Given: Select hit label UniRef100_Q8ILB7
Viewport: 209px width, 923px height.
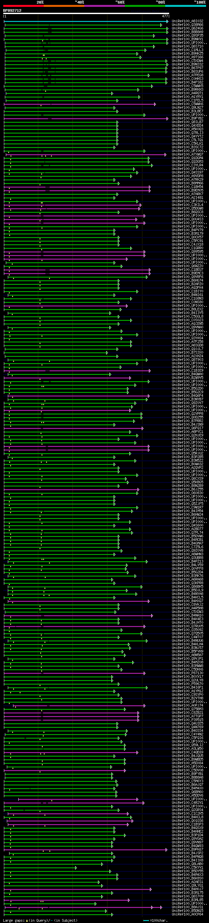Looking at the screenshot, I should point(187,122).
